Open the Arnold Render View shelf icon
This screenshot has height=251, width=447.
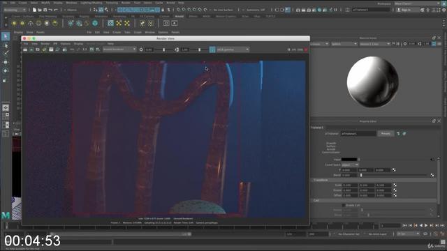pyautogui.click(x=166, y=23)
